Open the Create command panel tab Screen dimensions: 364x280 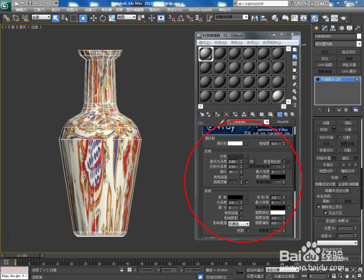(316, 28)
